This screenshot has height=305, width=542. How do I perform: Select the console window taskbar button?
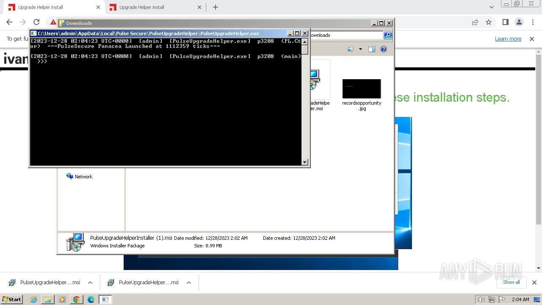tap(105, 299)
